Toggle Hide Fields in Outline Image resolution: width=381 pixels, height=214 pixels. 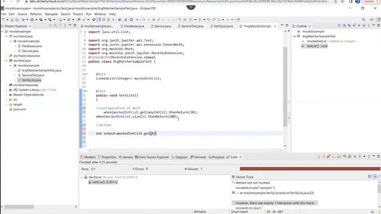click(349, 26)
